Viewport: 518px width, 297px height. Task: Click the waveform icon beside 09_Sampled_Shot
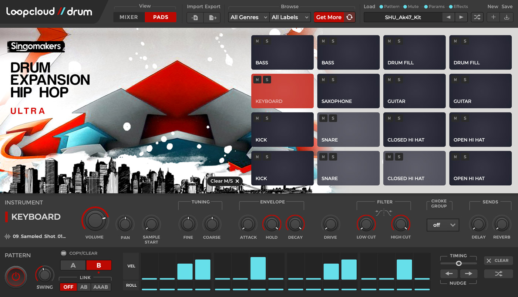[x=7, y=236]
